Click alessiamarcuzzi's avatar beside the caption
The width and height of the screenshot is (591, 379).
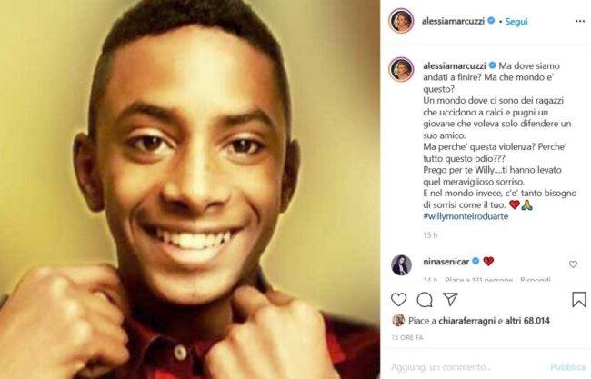[401, 70]
